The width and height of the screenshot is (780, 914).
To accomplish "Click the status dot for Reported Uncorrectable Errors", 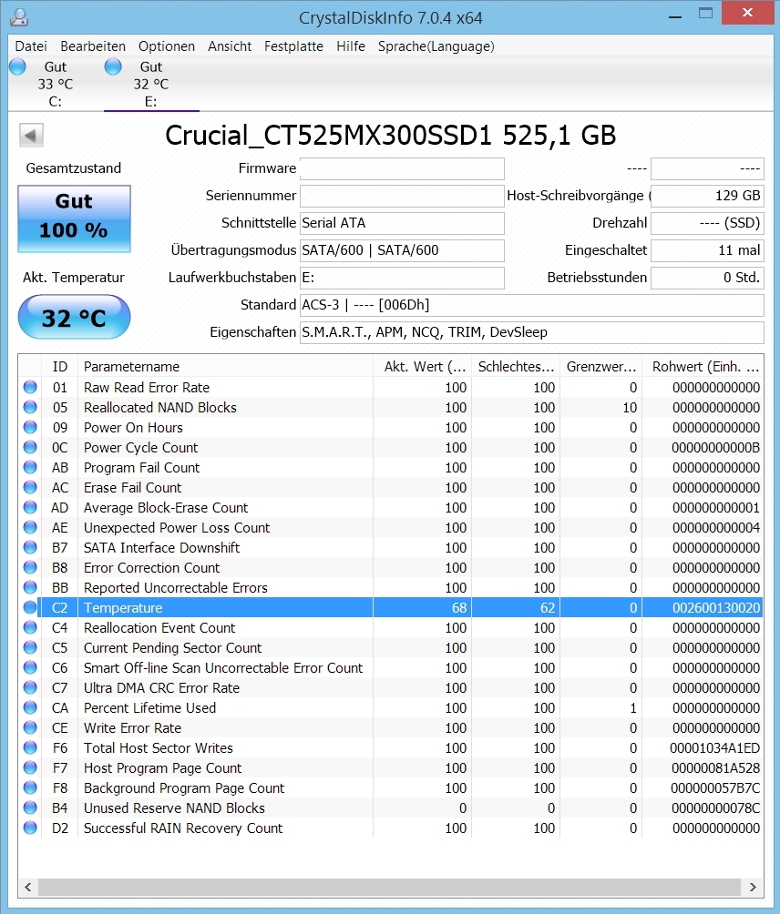I will (30, 587).
